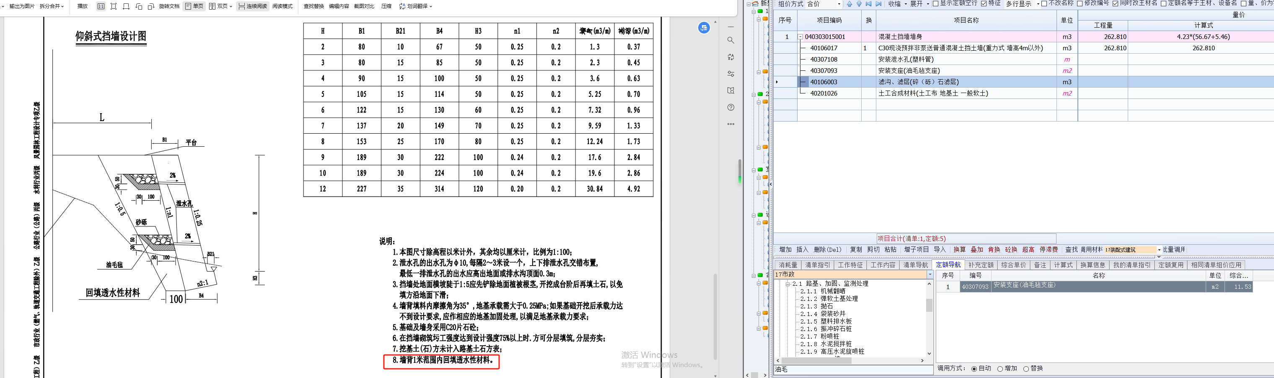Click the 增子项目 button
This screenshot has height=378, width=1274.
917,250
